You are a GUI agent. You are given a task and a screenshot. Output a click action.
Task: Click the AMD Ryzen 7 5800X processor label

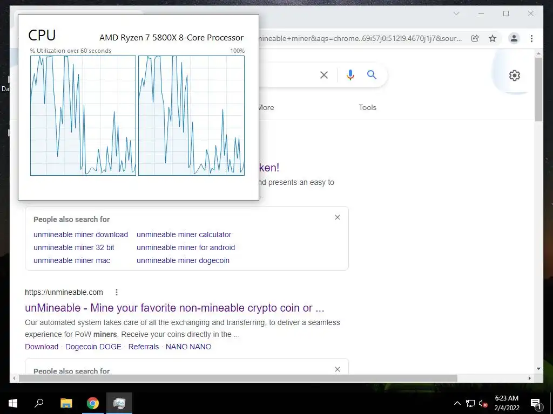[171, 38]
